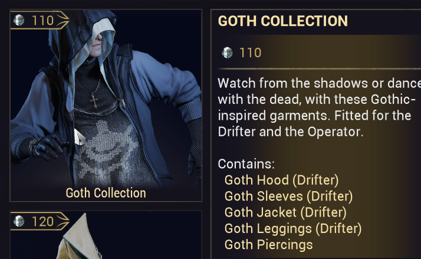The height and width of the screenshot is (259, 421).
Task: Click the 110 price tag on Goth Collection
Action: (x=40, y=21)
